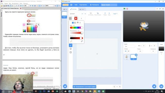Click the project title field in Scratch

tap(109, 5)
